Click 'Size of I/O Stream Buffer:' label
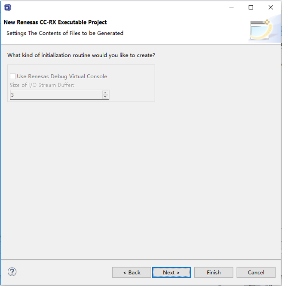282x286 pixels. click(x=42, y=85)
